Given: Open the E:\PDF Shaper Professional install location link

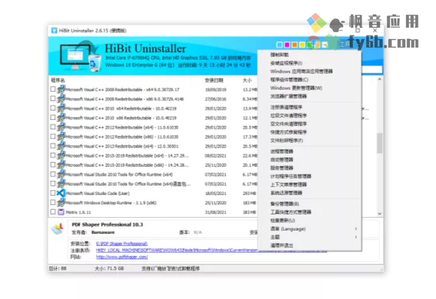Looking at the screenshot, I should tap(122, 244).
